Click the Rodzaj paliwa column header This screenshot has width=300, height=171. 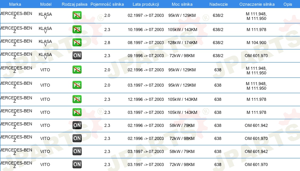click(74, 4)
